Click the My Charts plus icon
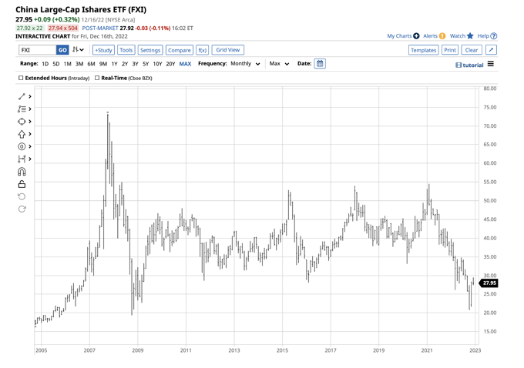This screenshot has height=368, width=524. [x=416, y=35]
